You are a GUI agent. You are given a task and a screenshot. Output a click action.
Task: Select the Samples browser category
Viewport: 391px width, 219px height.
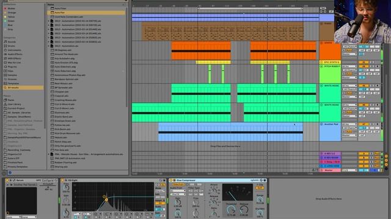(12, 75)
